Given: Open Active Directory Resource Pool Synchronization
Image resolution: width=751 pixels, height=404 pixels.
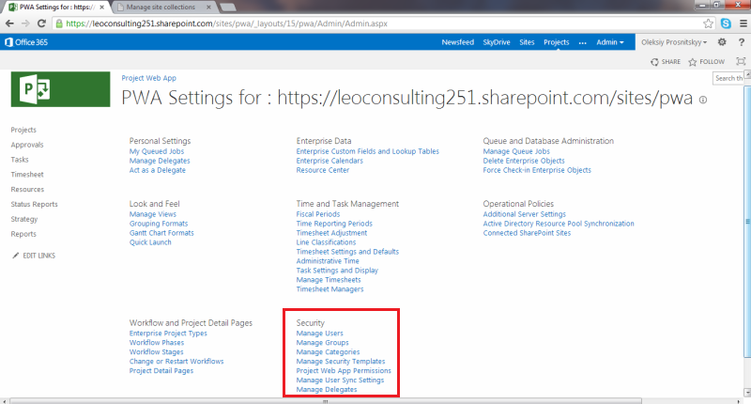Looking at the screenshot, I should click(x=559, y=224).
